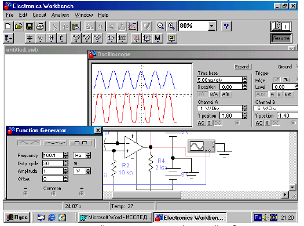
Task: Click Component properties icon
Action: point(146,26)
